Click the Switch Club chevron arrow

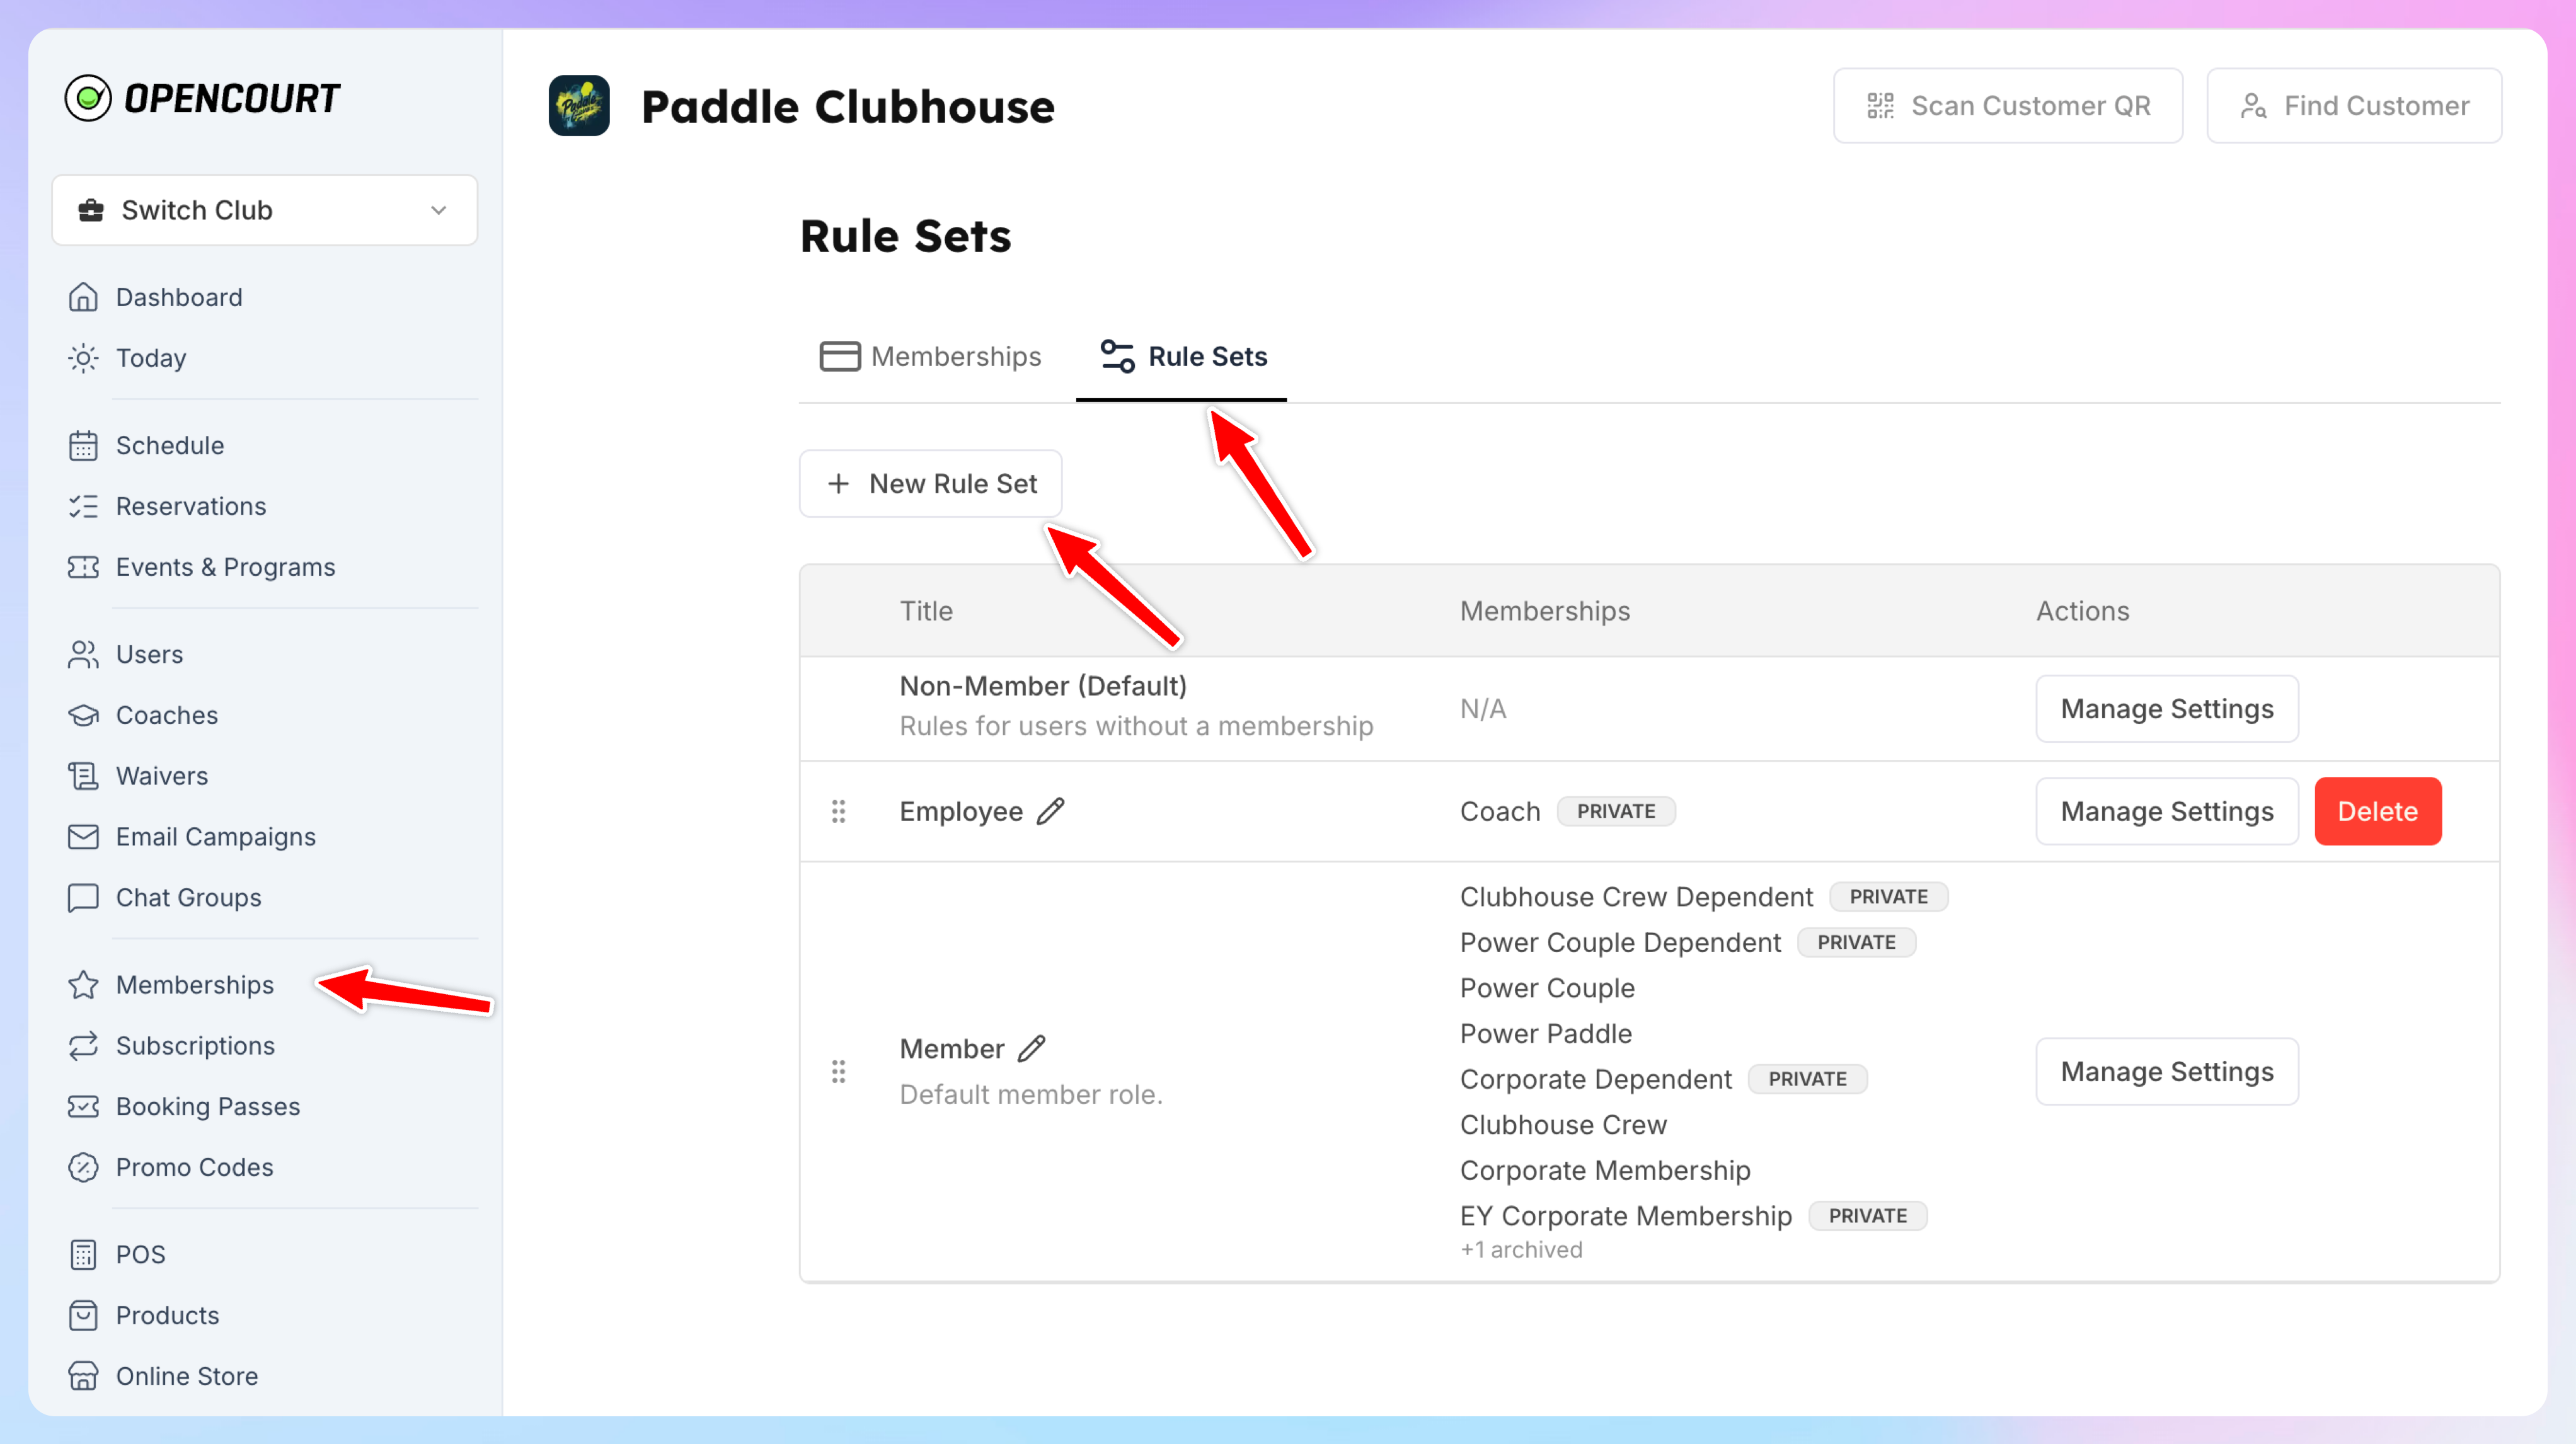pyautogui.click(x=438, y=210)
